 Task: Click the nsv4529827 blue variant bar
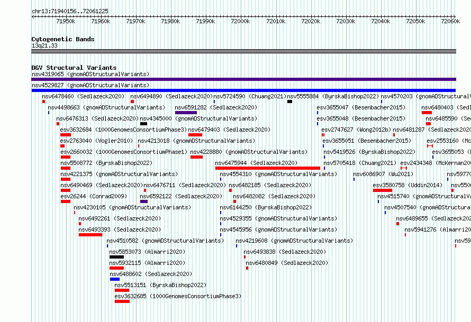(x=243, y=90)
